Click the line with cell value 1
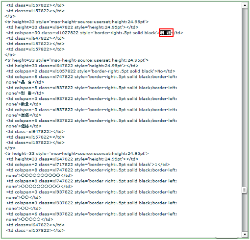 [x=88, y=165]
